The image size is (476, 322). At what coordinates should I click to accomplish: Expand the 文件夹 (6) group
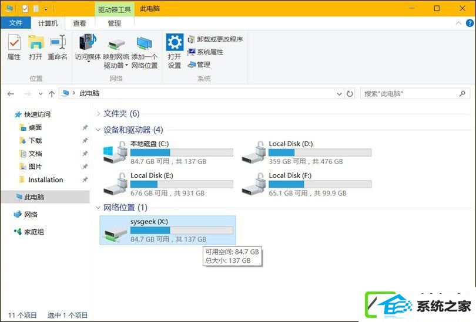98,114
